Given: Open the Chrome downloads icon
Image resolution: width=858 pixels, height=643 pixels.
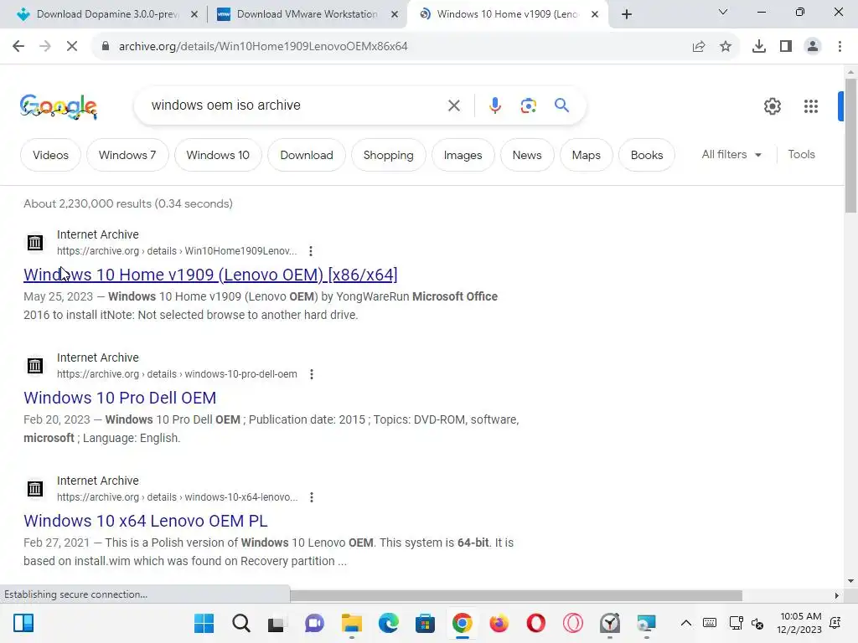Looking at the screenshot, I should (759, 47).
